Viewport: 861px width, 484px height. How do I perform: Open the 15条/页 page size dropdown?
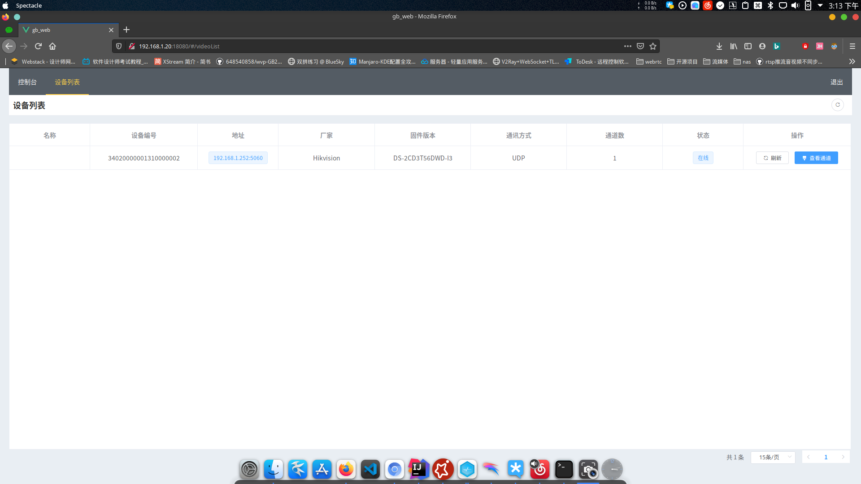point(773,457)
